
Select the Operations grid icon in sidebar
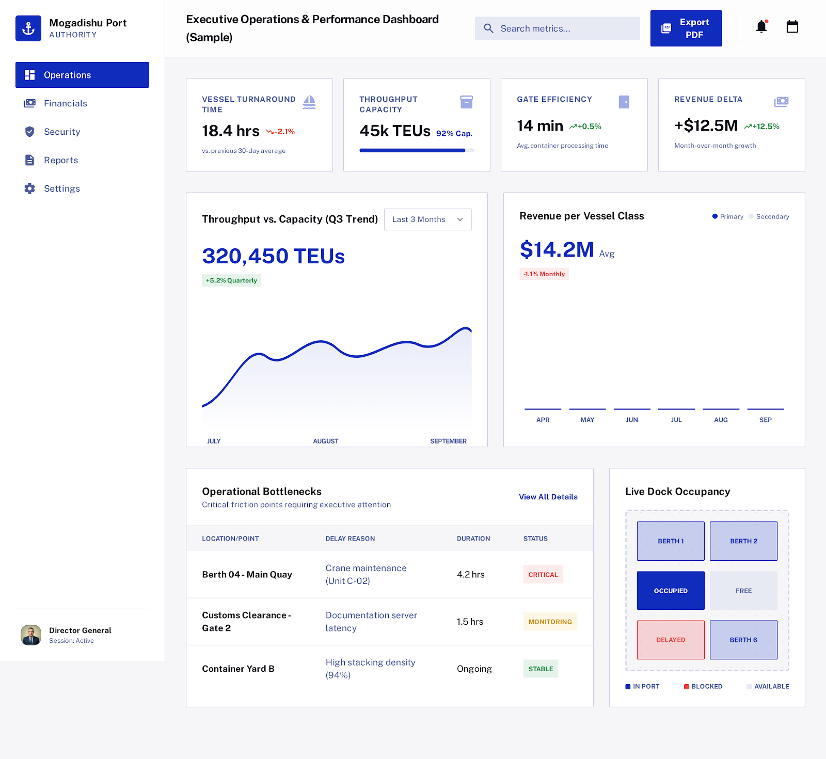(29, 75)
